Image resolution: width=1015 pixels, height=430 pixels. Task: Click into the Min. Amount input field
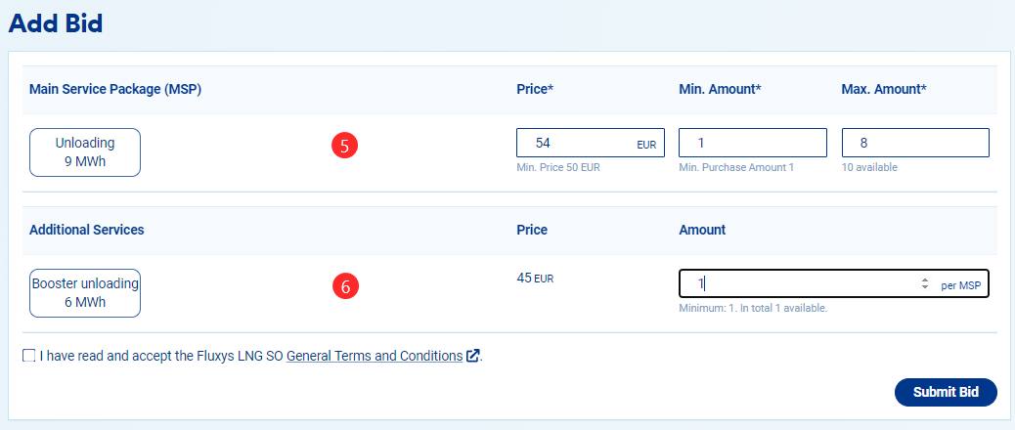[753, 143]
